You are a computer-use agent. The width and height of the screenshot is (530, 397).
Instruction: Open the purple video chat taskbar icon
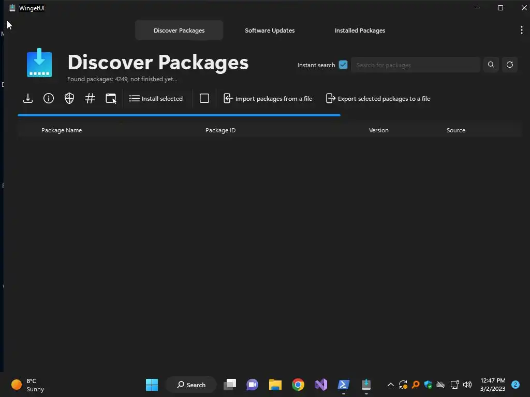coord(252,385)
